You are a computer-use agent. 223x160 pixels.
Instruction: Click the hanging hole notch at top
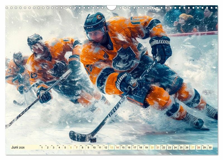pos(111,7)
